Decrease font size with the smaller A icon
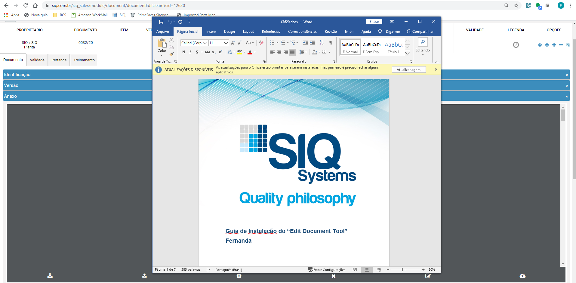The height and width of the screenshot is (283, 576). (x=239, y=43)
